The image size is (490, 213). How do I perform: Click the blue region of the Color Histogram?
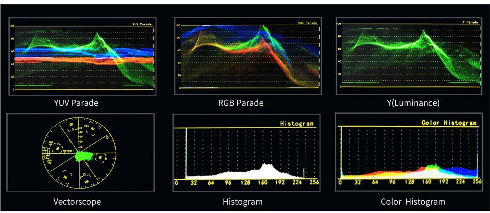(459, 172)
